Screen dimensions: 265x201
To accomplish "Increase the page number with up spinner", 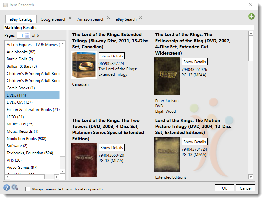I will 27,33.
